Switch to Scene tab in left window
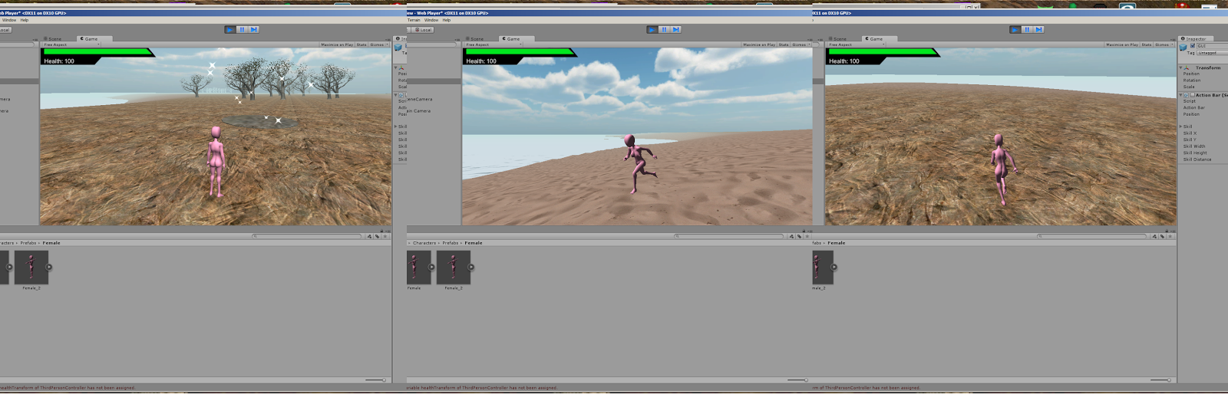Image resolution: width=1228 pixels, height=394 pixels. (54, 39)
